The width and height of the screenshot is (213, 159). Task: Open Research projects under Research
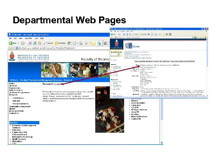pyautogui.click(x=20, y=104)
